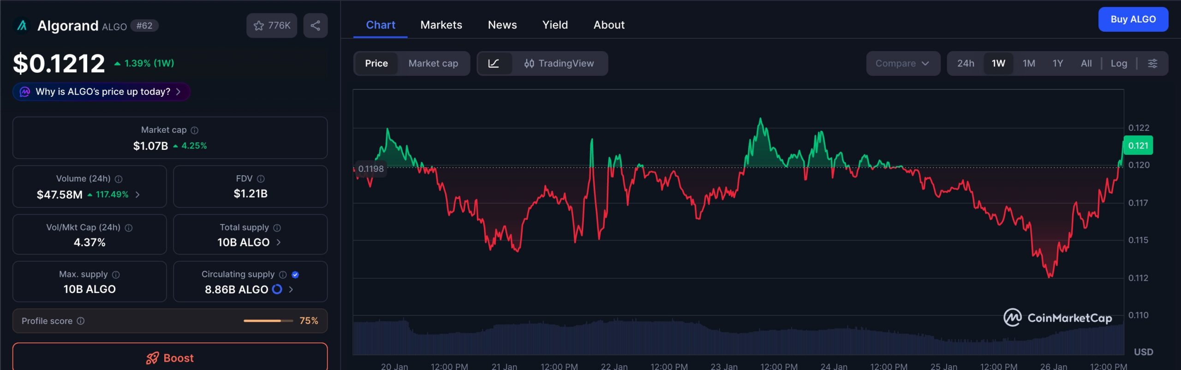Expand Volume (24h) details chevron
The height and width of the screenshot is (370, 1181).
(137, 195)
